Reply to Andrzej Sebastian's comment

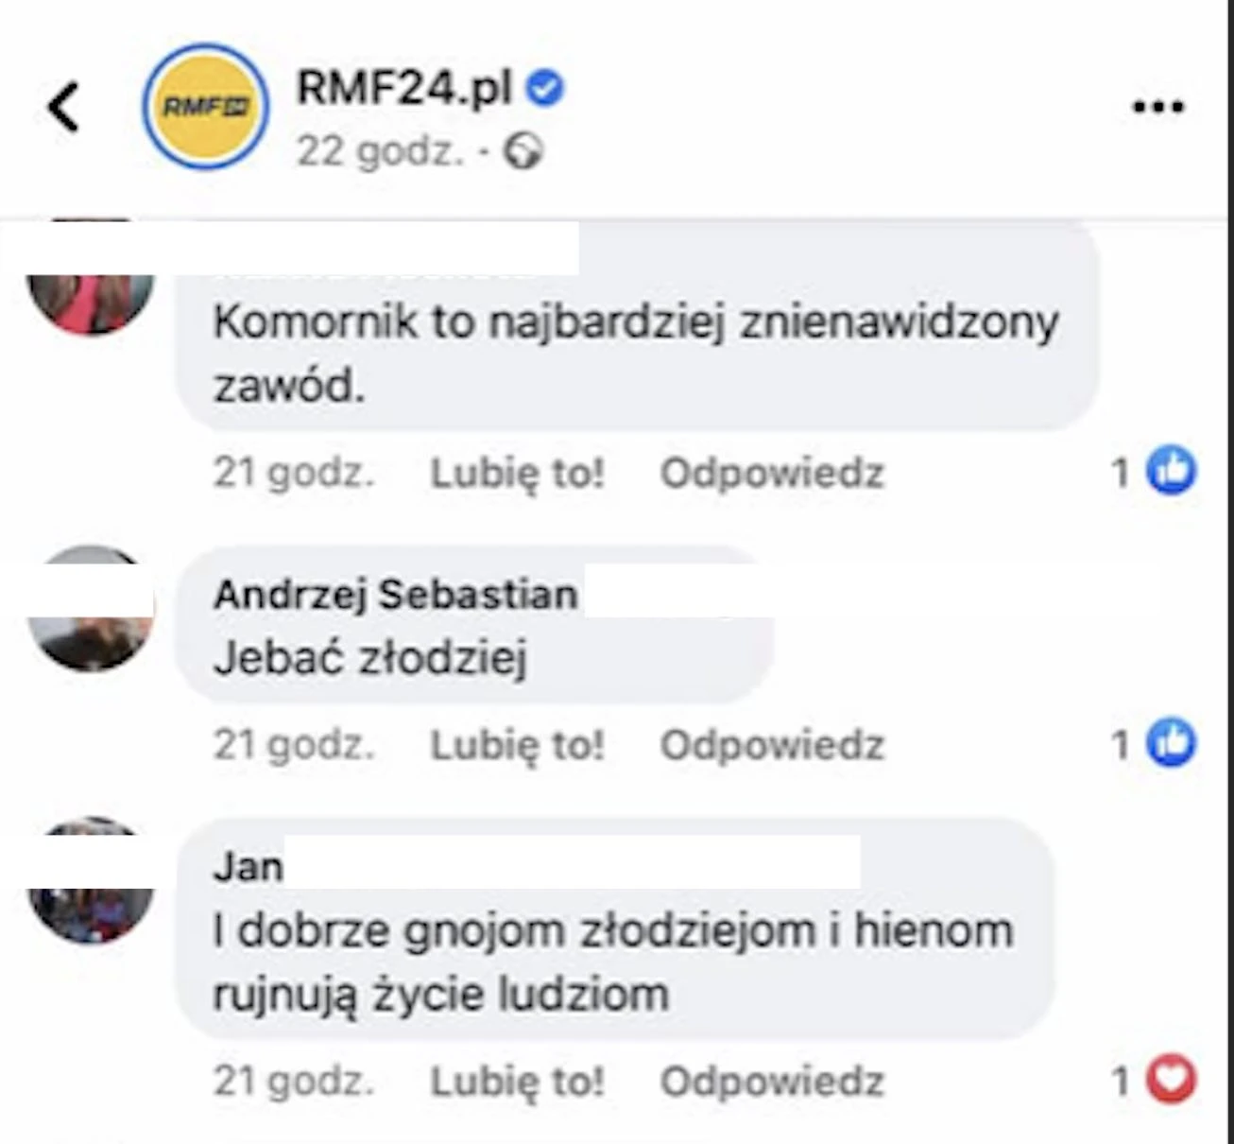coord(772,745)
